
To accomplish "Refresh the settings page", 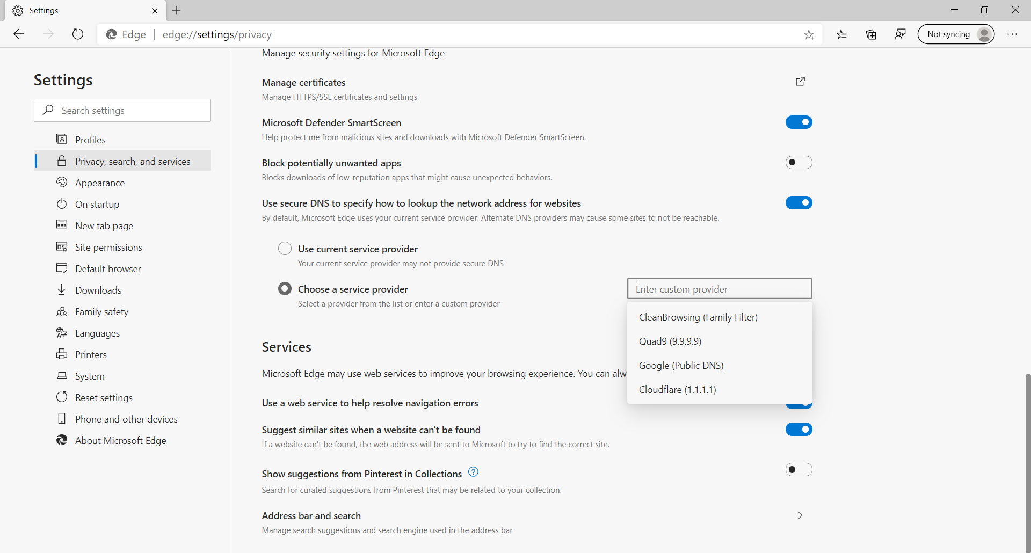I will [78, 34].
